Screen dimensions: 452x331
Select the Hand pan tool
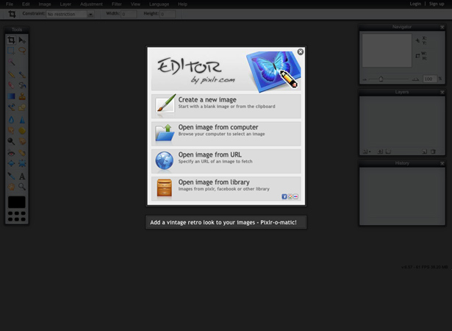pyautogui.click(x=11, y=187)
